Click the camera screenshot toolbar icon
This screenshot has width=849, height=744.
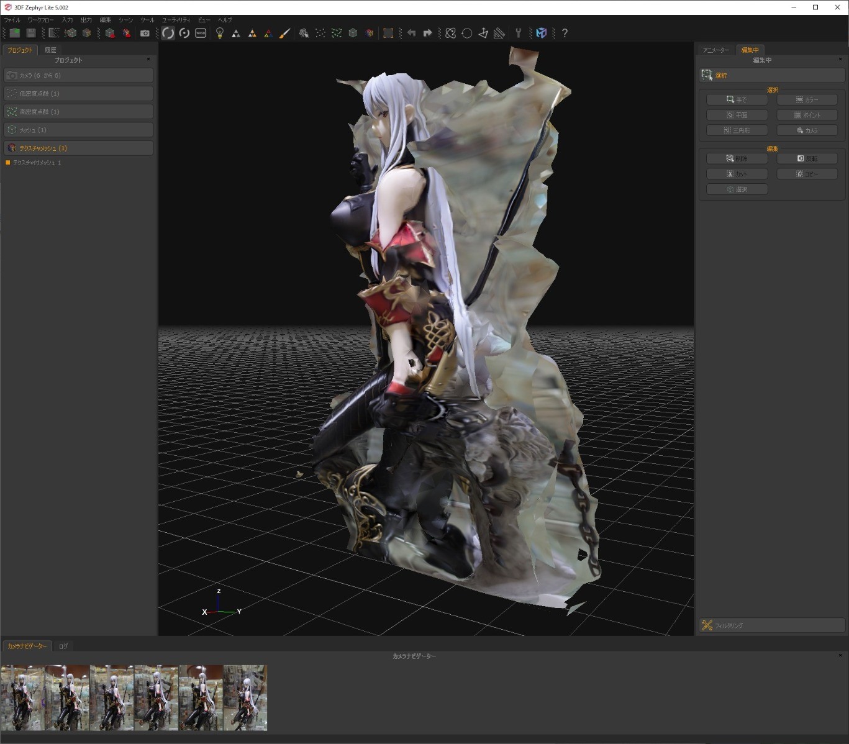pos(145,33)
